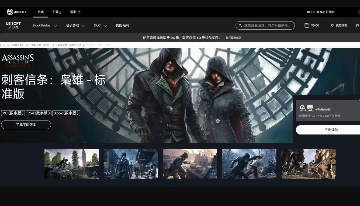Click the struck-through ¥198.00 price

pos(323,109)
